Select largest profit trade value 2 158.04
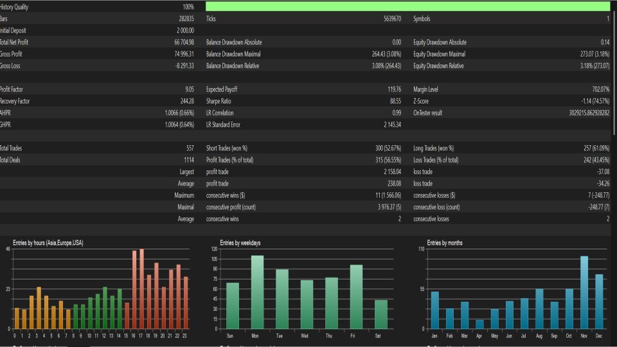This screenshot has width=617, height=347. [x=392, y=172]
